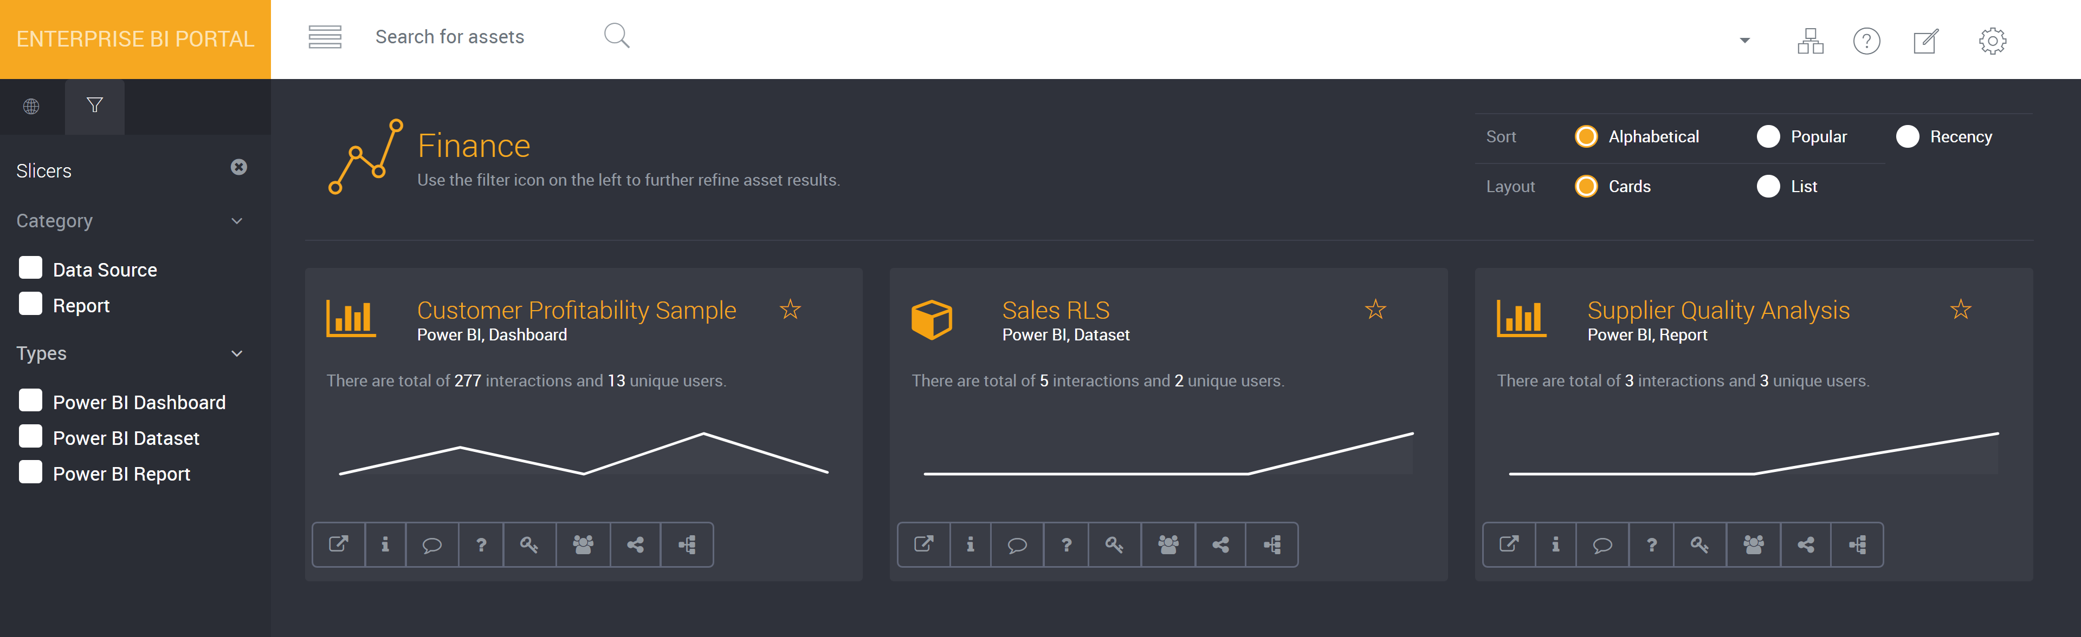The height and width of the screenshot is (637, 2081).
Task: Show info for Supplier Quality Analysis
Action: pyautogui.click(x=1555, y=544)
